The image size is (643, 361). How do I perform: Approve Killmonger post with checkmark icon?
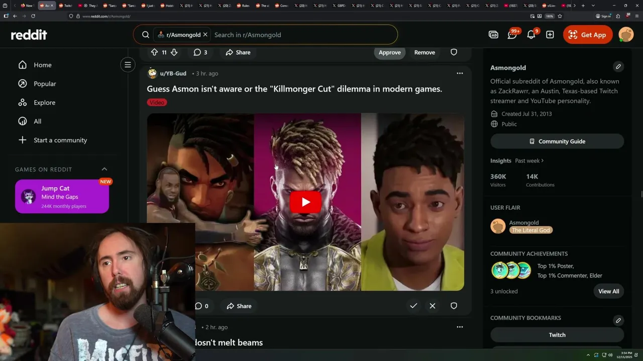pyautogui.click(x=413, y=306)
